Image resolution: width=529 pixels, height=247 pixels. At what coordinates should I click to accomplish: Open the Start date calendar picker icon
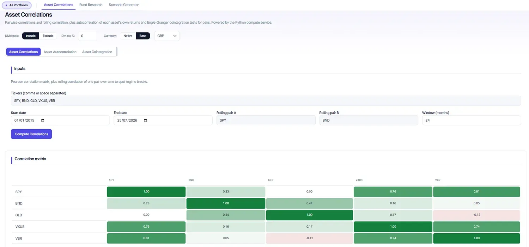tap(43, 121)
